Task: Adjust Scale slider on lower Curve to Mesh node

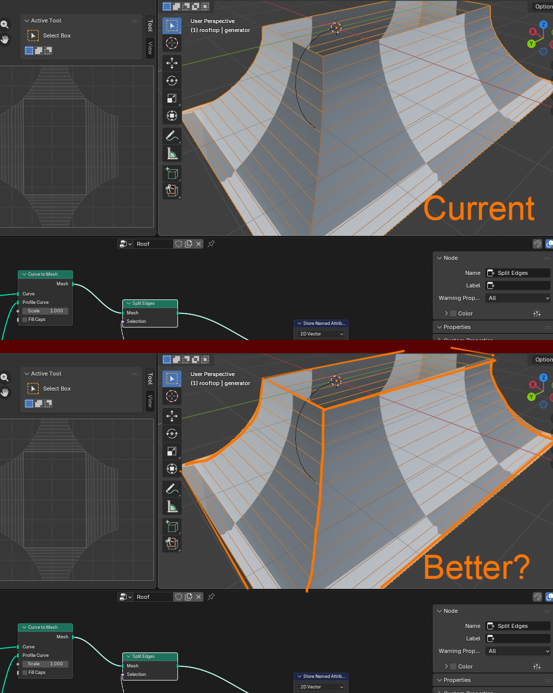Action: click(45, 664)
